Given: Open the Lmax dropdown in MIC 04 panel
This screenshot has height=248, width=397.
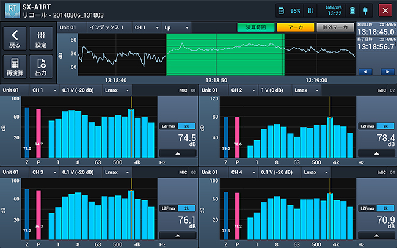Looking at the screenshot, I should 316,172.
